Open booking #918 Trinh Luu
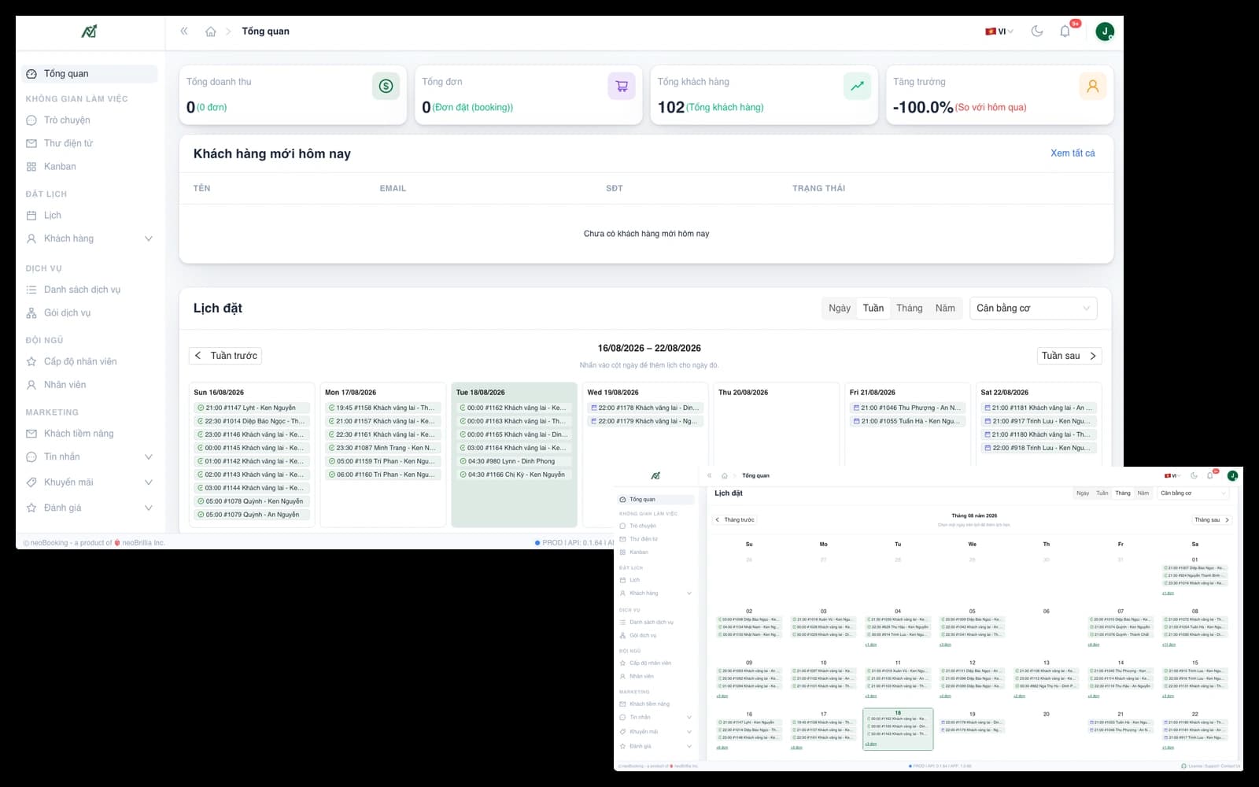The image size is (1259, 787). (1039, 448)
